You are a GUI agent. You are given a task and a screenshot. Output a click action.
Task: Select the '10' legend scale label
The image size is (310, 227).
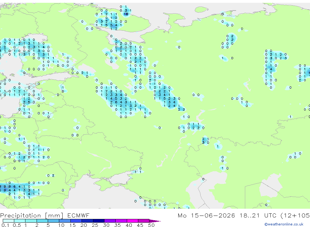click(61, 225)
